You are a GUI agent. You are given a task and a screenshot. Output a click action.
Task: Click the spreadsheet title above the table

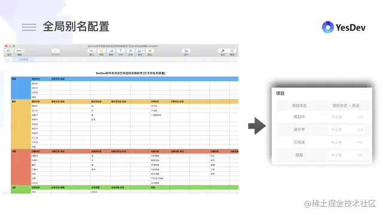pyautogui.click(x=130, y=73)
